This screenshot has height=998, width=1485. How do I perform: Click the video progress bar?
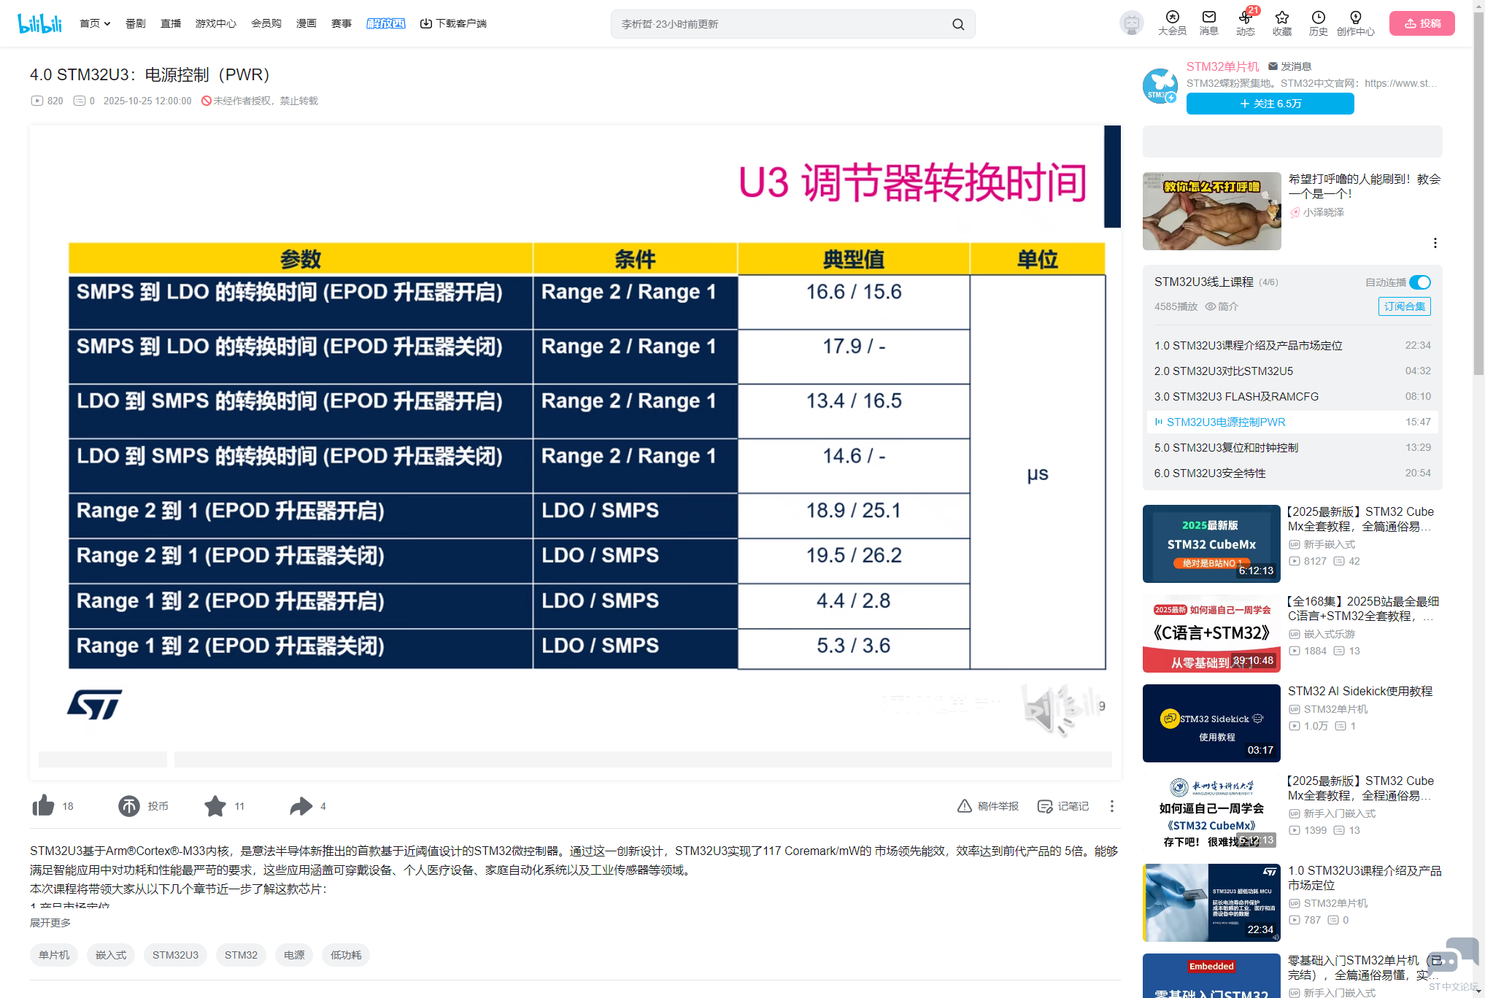click(642, 759)
